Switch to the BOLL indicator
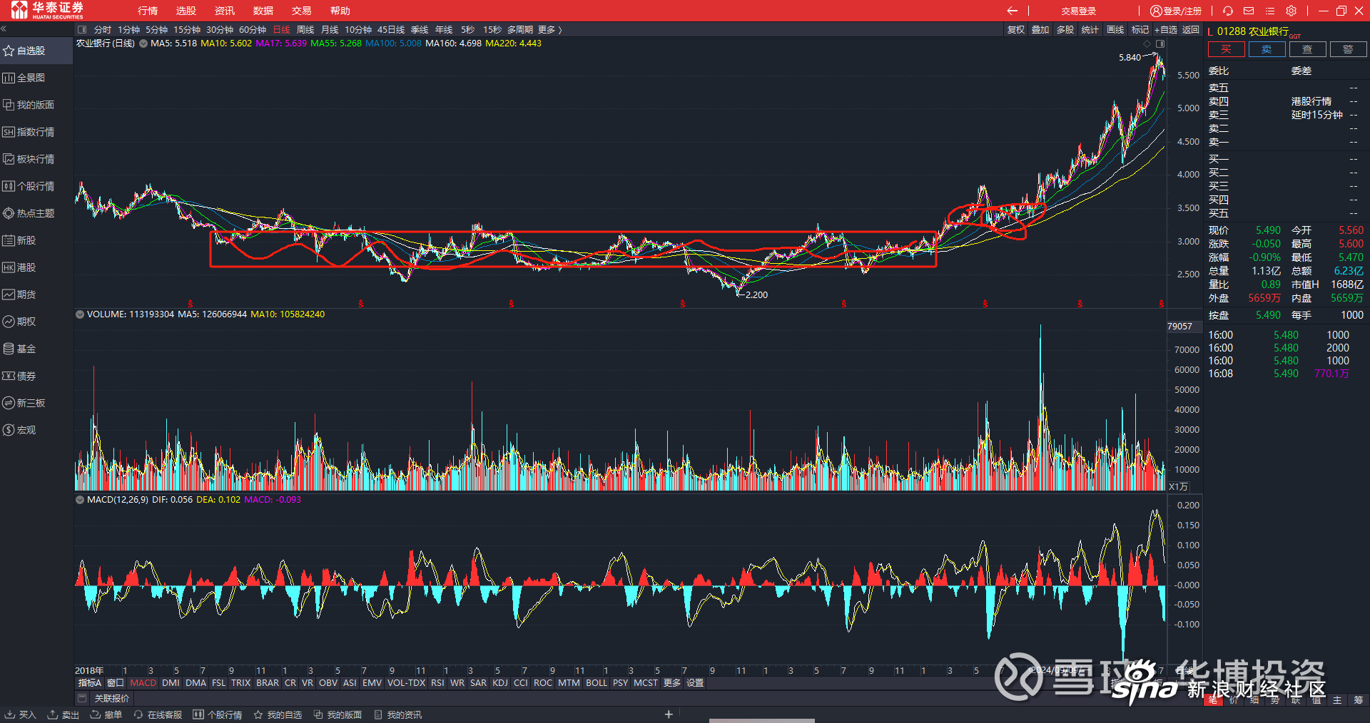The image size is (1370, 723). pyautogui.click(x=597, y=683)
